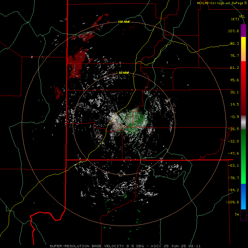248x248 pixels.
Task: Select the -63.1 scale value
Action: (x=233, y=166)
